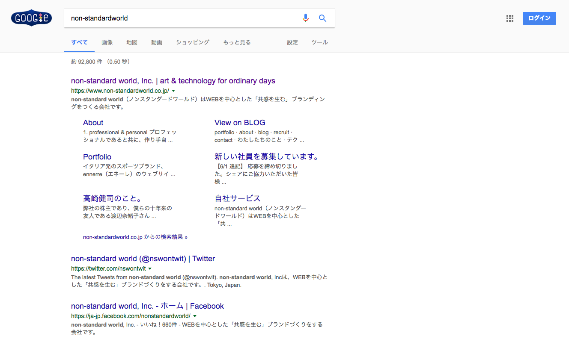Click the ログイン sign-in button

(539, 18)
